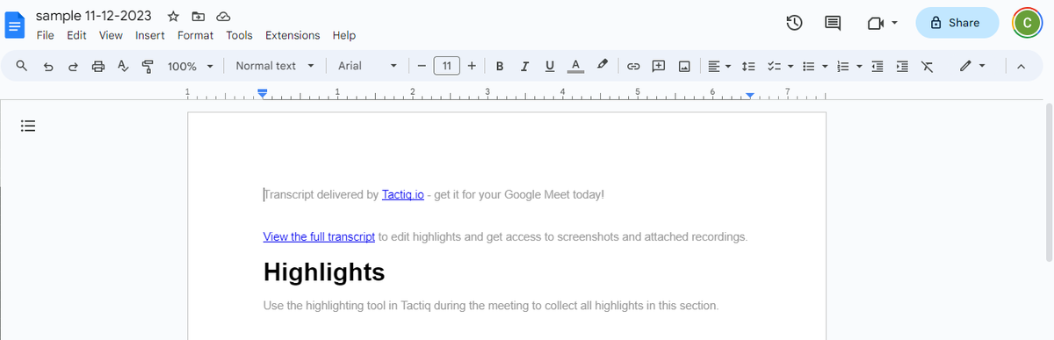
Task: Open the 100% zoom dropdown
Action: tap(191, 66)
